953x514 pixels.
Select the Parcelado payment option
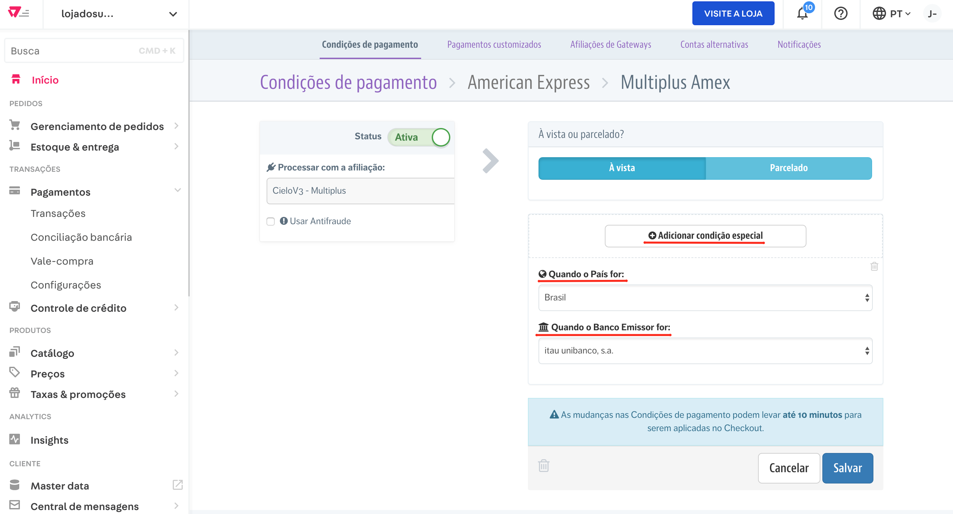point(789,168)
